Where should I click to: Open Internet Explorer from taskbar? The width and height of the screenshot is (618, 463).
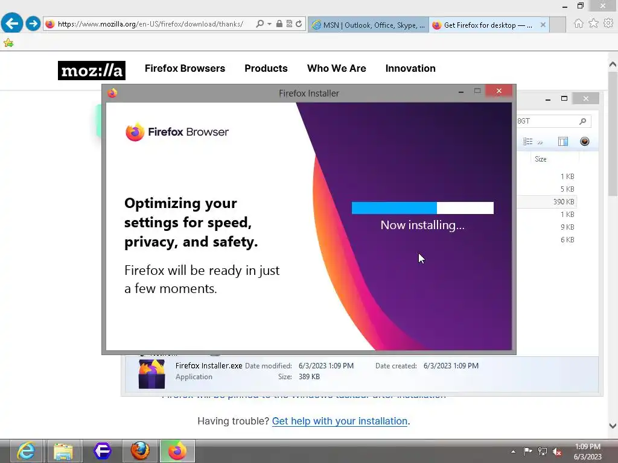(26, 451)
